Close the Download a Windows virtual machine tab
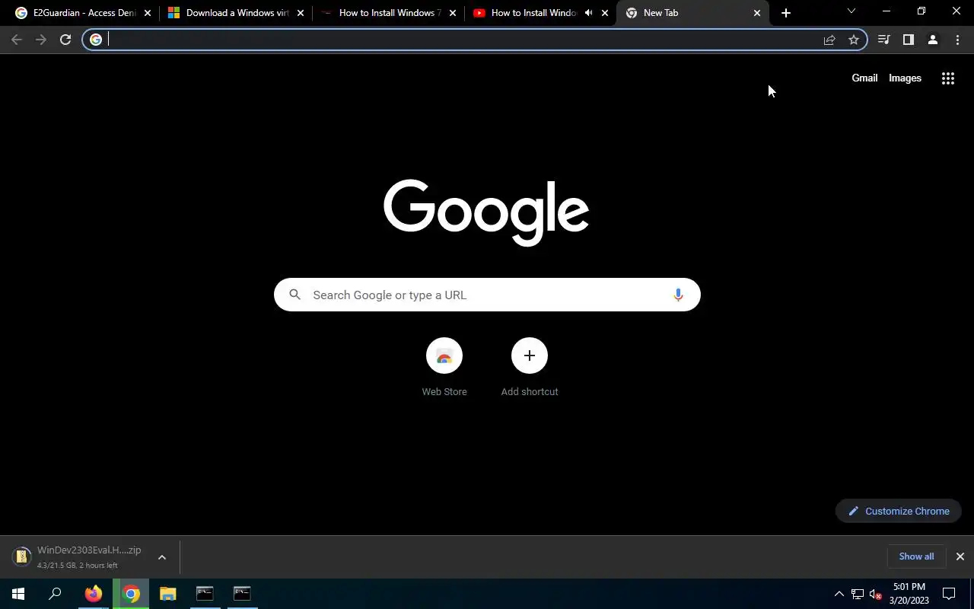The image size is (974, 609). point(300,13)
